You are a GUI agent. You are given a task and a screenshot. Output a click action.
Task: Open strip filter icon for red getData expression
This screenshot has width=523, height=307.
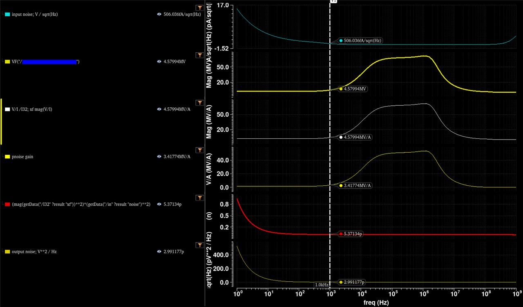click(199, 198)
